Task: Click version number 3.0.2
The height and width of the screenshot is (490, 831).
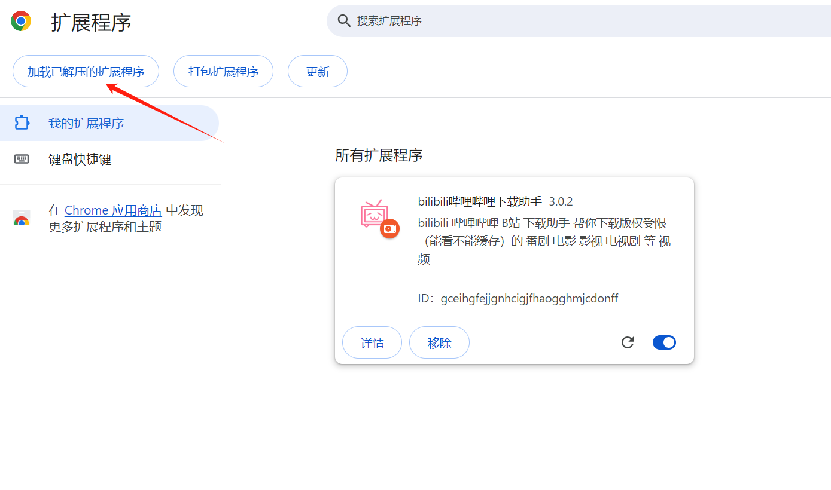Action: pyautogui.click(x=561, y=201)
